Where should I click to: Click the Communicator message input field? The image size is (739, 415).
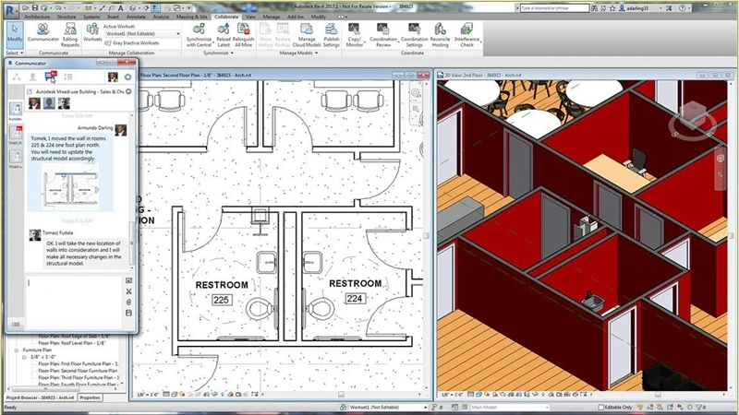74,295
